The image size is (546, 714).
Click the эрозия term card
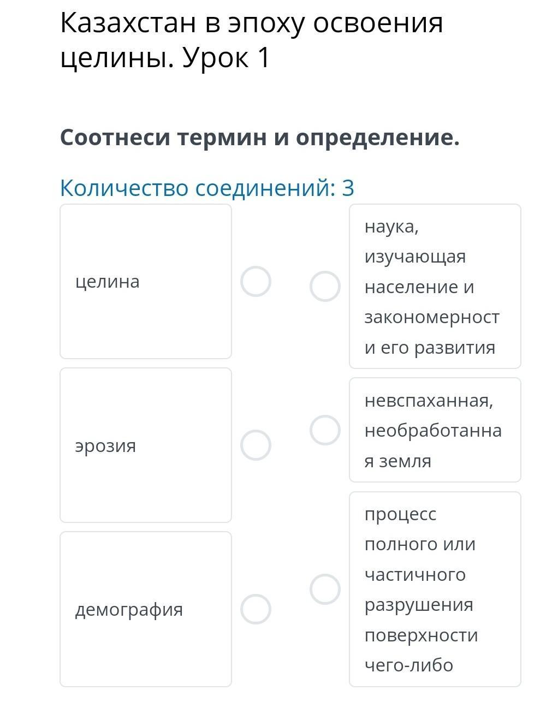(x=145, y=445)
